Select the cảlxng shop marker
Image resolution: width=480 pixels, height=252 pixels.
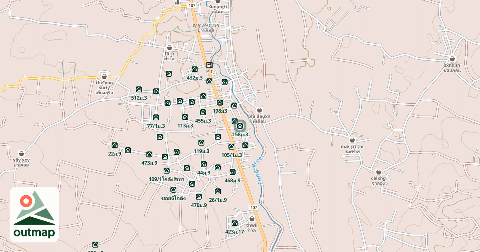378,172
